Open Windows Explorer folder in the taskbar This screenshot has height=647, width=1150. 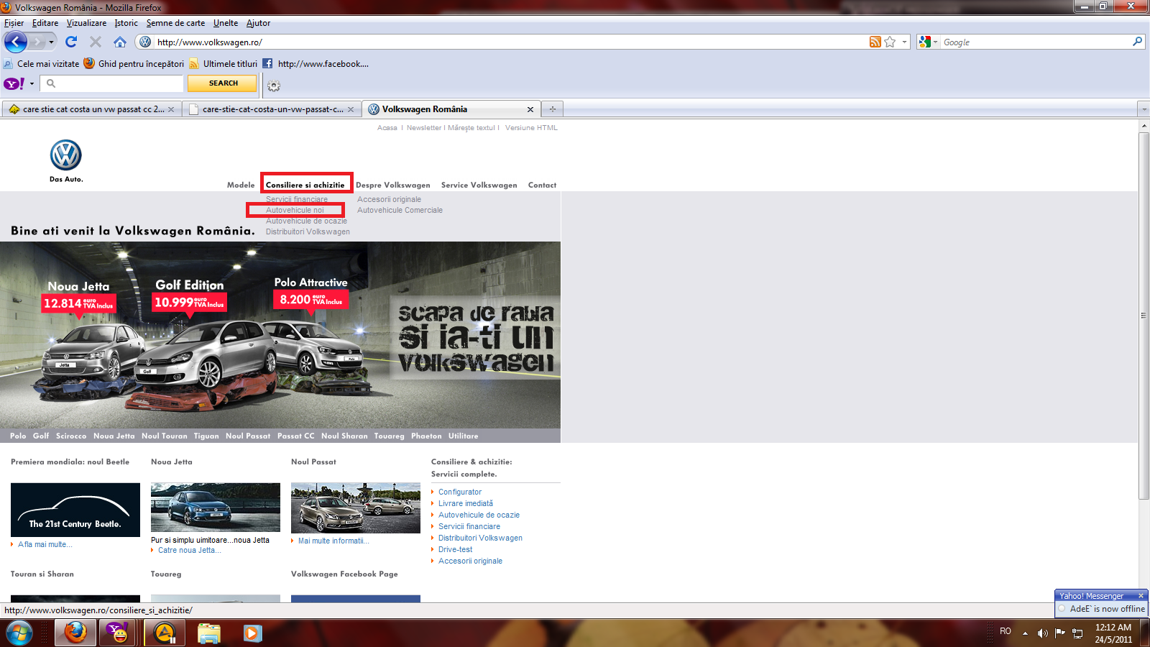point(209,633)
